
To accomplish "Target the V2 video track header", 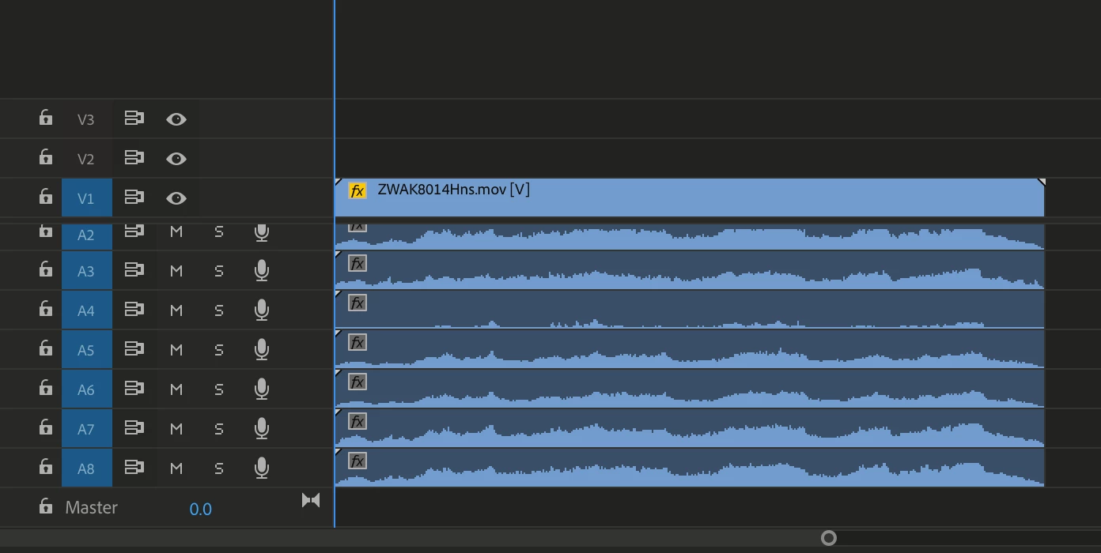I will point(85,159).
